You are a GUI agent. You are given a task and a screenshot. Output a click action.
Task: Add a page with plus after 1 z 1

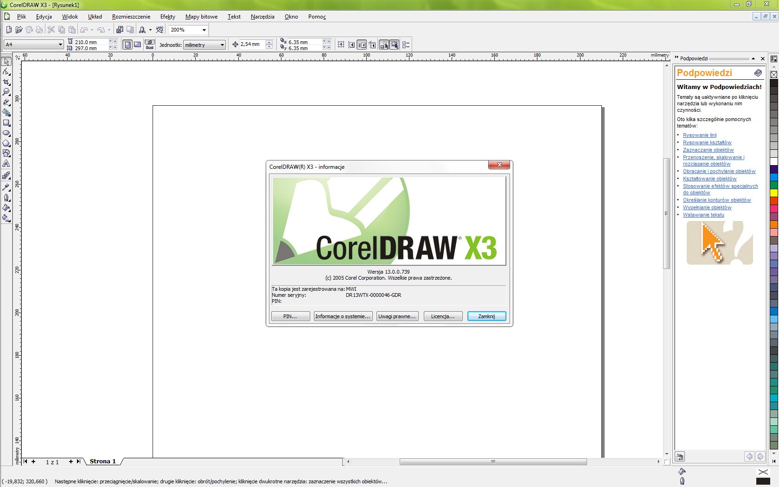click(x=70, y=461)
